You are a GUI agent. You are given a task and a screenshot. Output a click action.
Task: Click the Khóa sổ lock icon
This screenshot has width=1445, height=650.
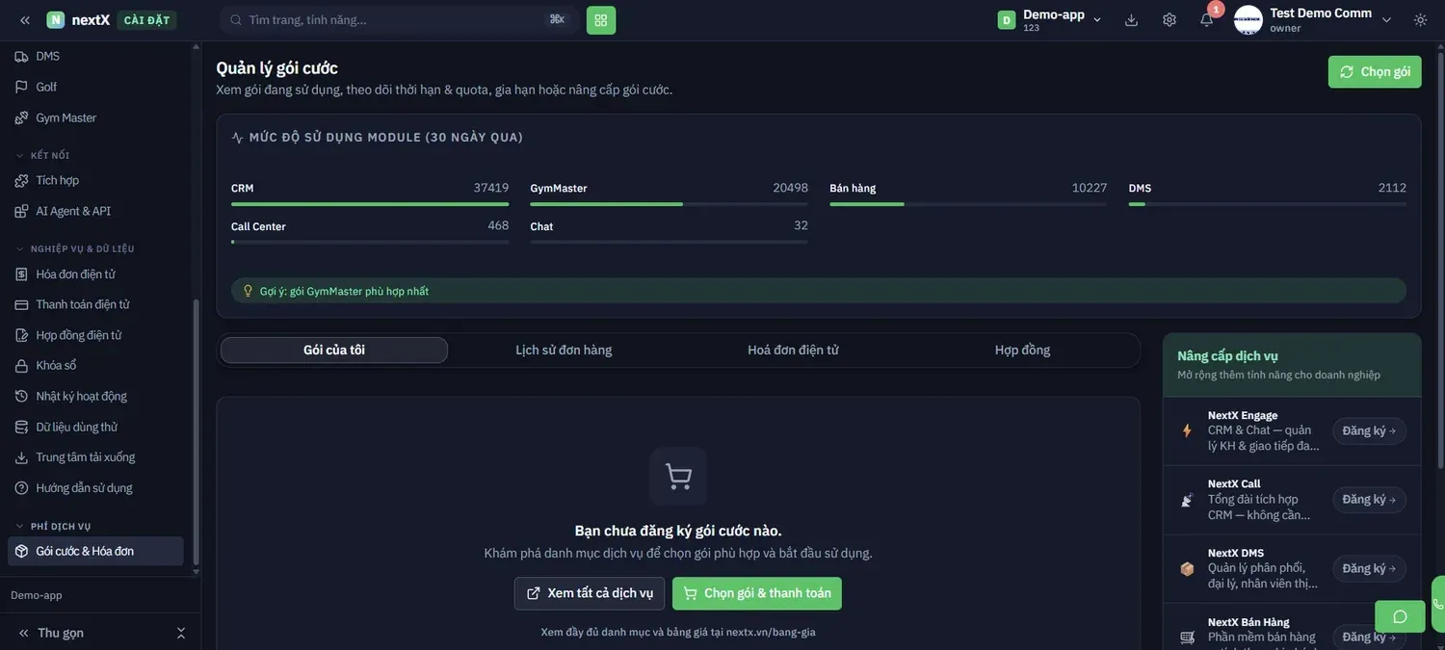coord(21,366)
